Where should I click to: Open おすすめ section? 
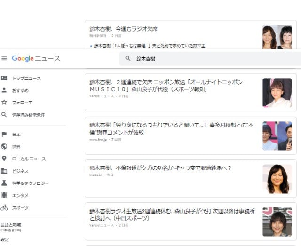click(x=20, y=90)
